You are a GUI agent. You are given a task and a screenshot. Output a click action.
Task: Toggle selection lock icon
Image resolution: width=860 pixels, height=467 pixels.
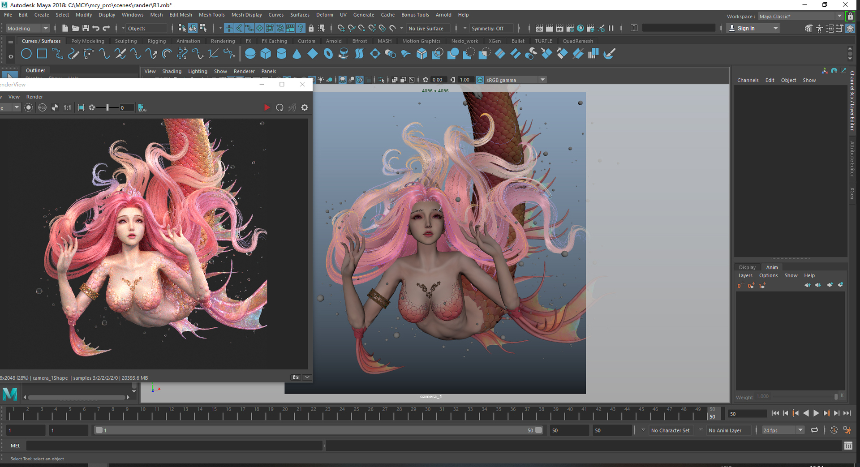[311, 28]
